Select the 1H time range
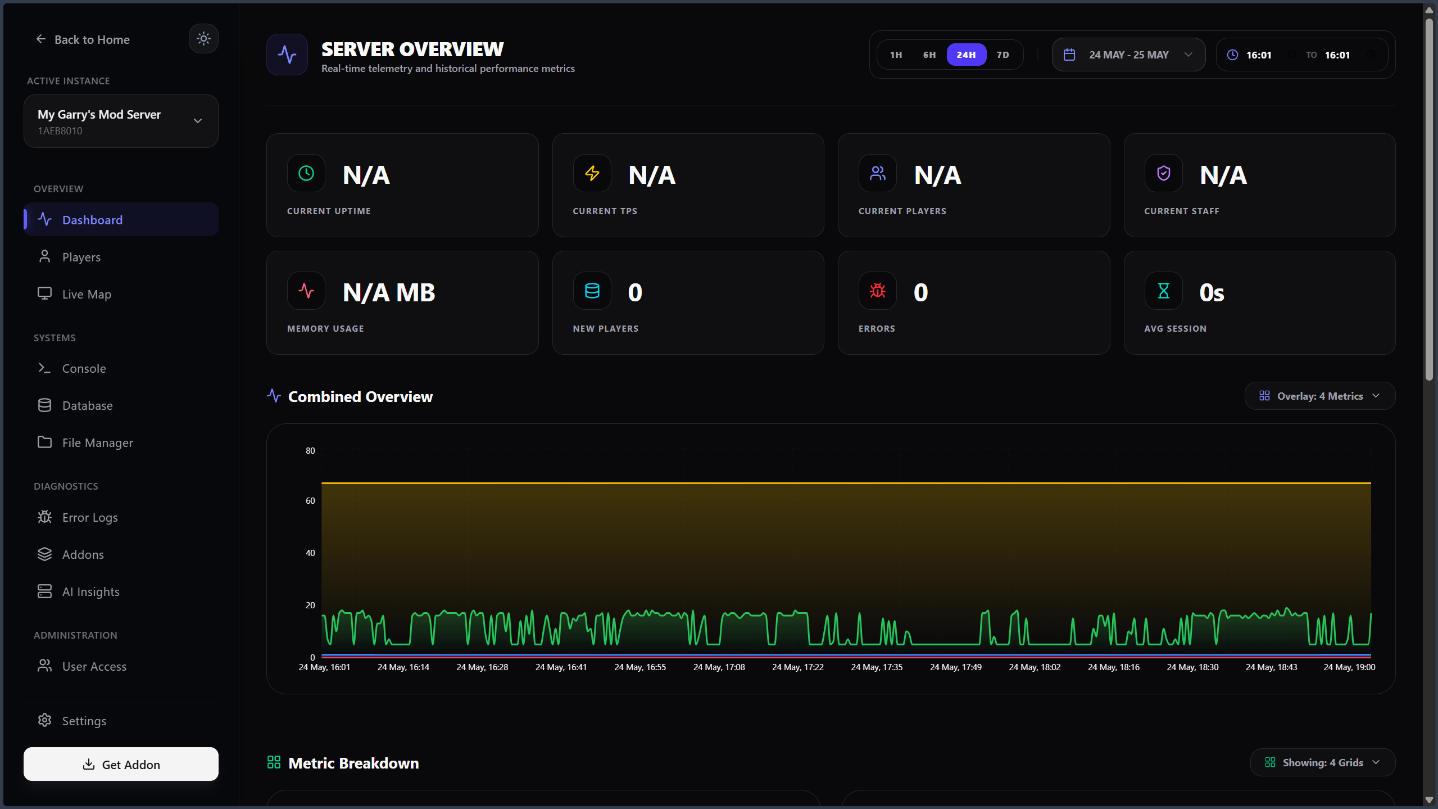This screenshot has width=1438, height=809. coord(896,55)
